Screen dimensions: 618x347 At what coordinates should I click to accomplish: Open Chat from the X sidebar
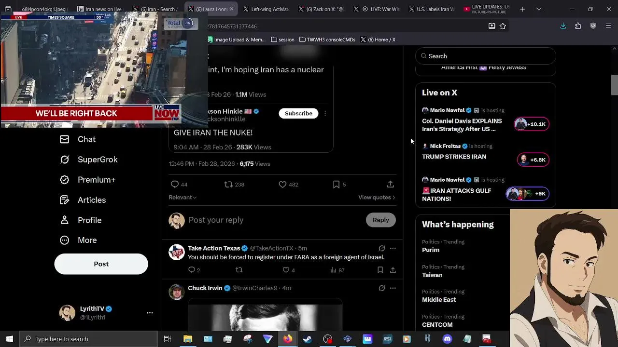tap(78, 139)
